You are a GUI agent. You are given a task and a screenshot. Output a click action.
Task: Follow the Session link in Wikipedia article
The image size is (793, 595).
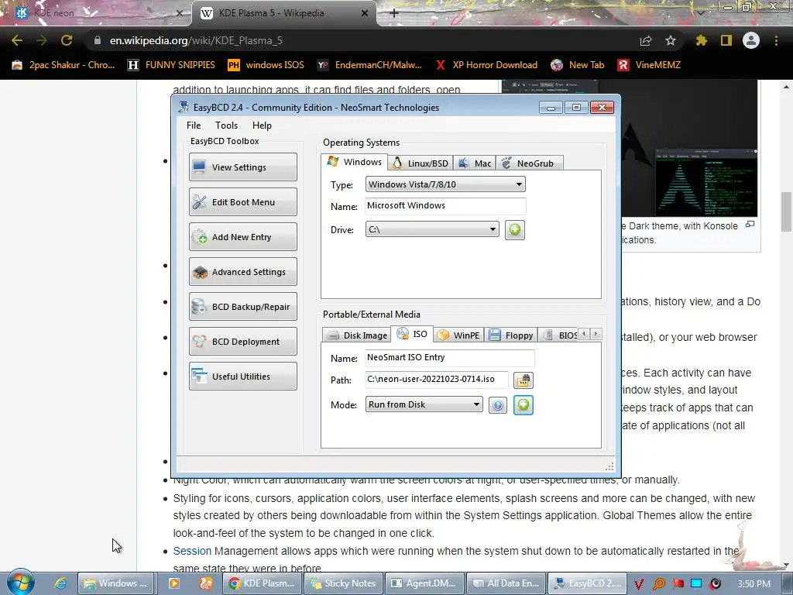(x=192, y=551)
